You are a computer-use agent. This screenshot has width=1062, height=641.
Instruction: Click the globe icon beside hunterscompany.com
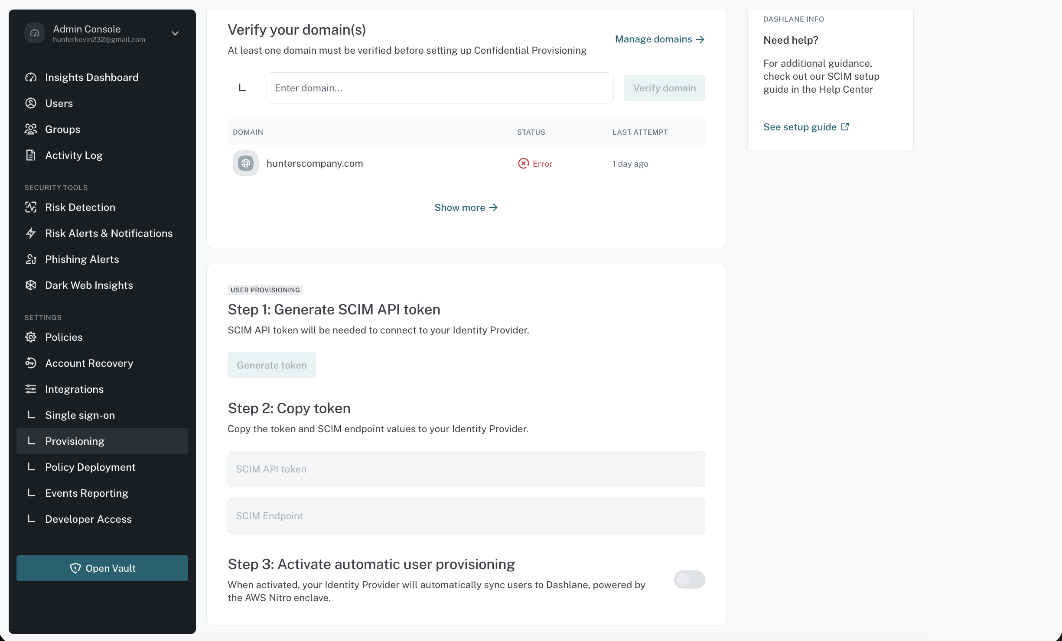[x=246, y=163]
